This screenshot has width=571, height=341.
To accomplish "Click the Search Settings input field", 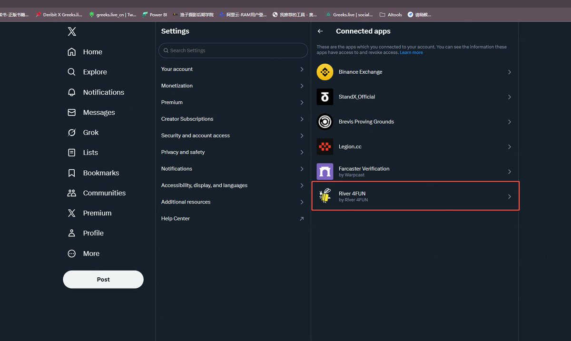I will [233, 50].
